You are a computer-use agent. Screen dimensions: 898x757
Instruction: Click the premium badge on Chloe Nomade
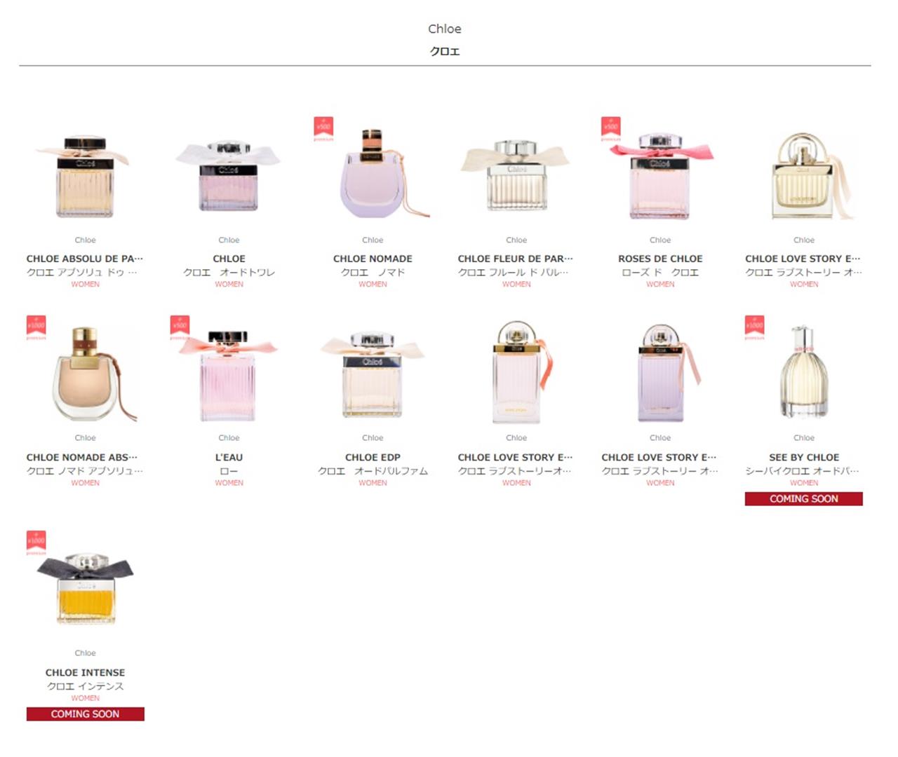pyautogui.click(x=323, y=128)
